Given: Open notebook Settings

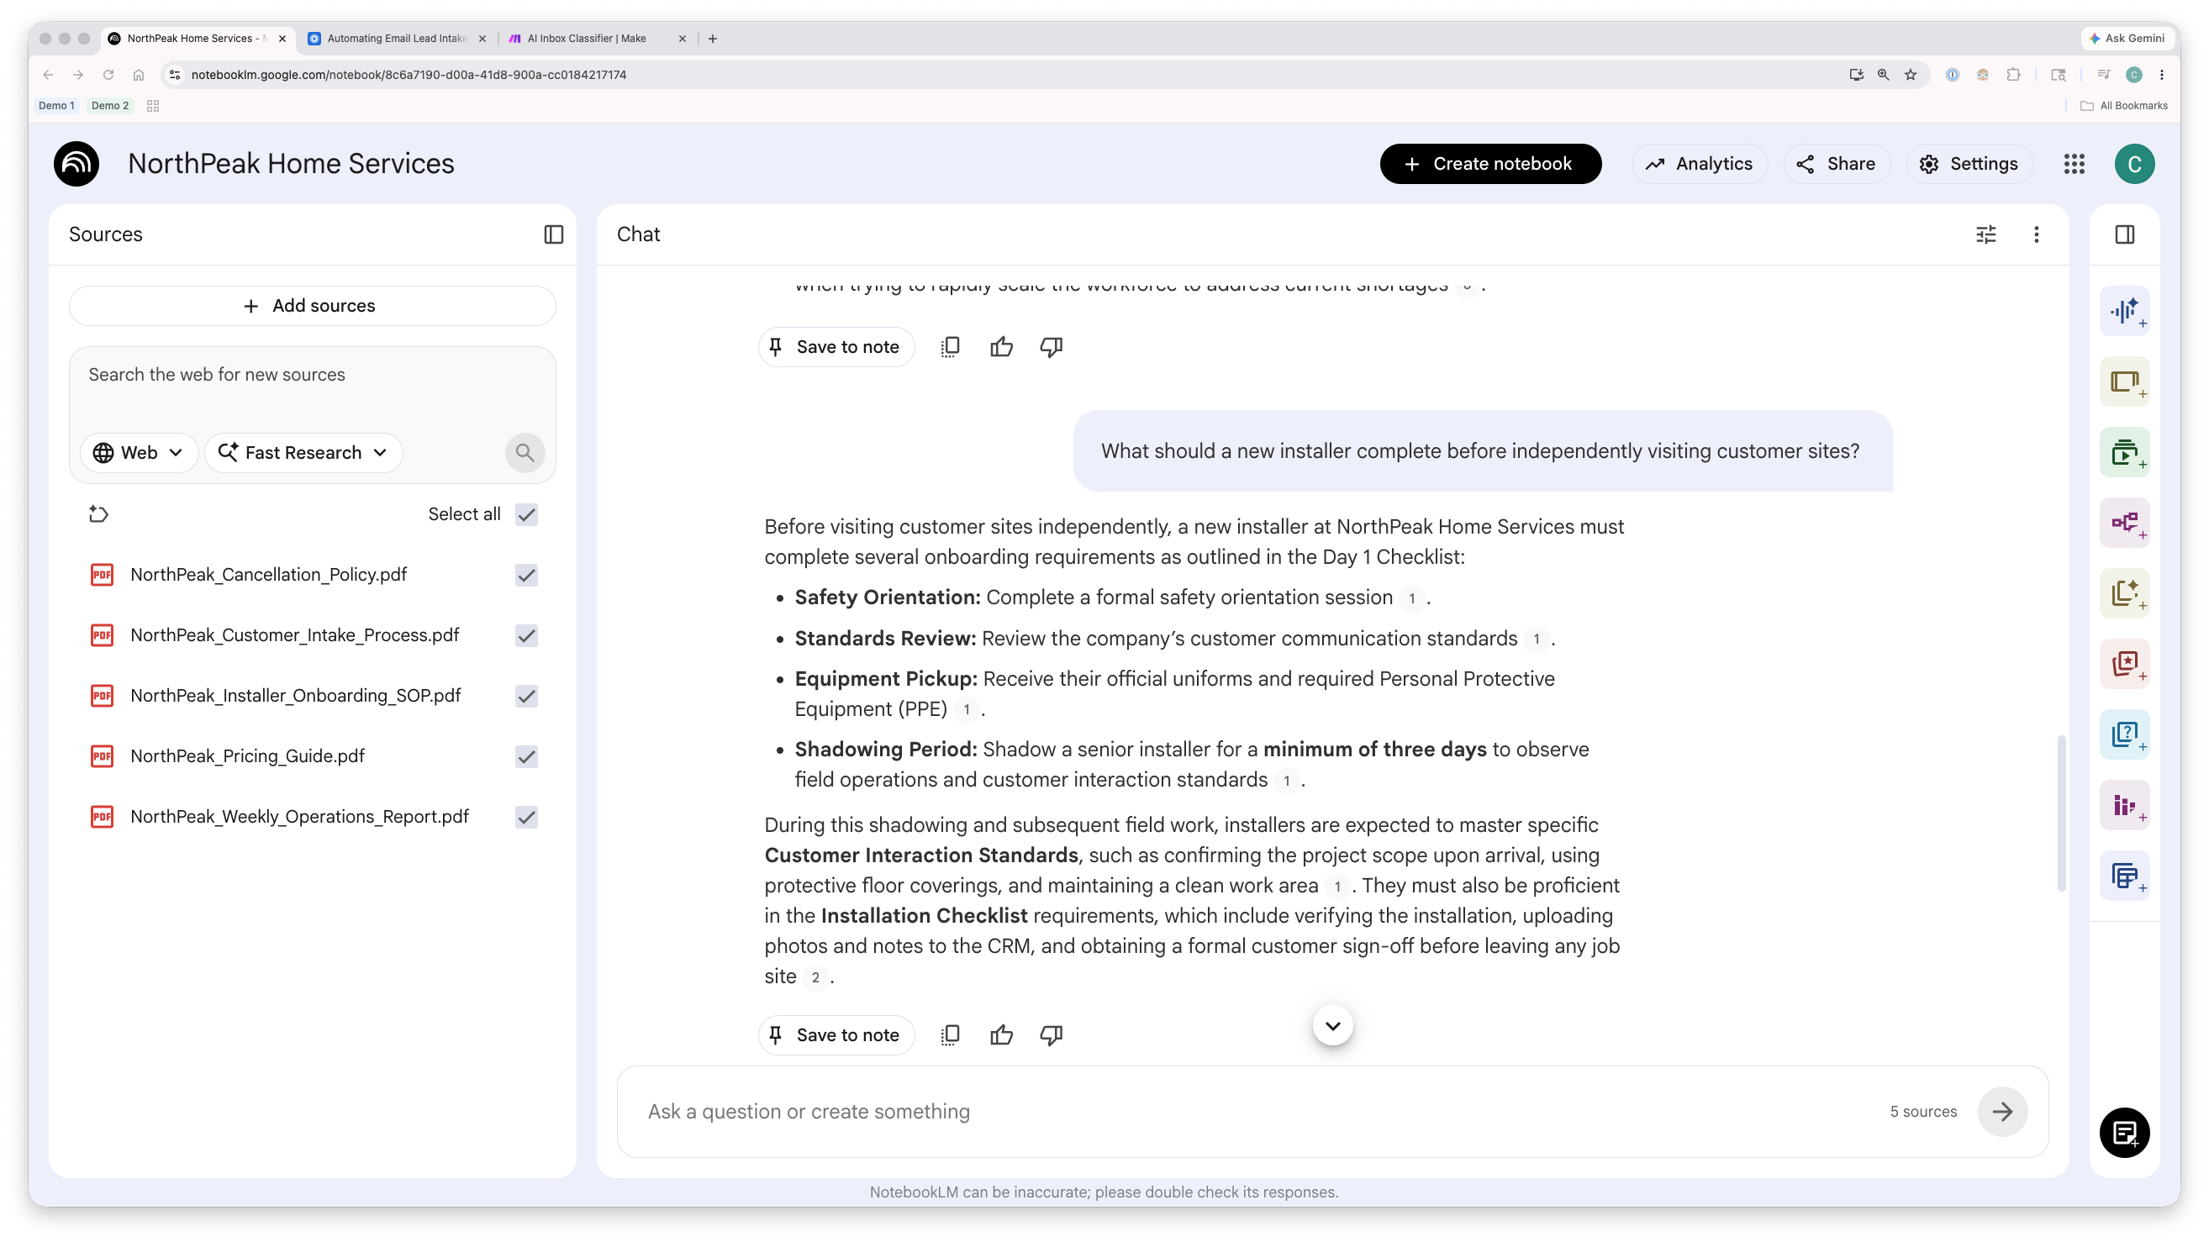Looking at the screenshot, I should tap(1969, 164).
